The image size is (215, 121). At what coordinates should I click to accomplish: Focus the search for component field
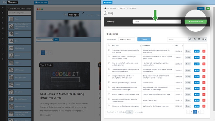19,13
